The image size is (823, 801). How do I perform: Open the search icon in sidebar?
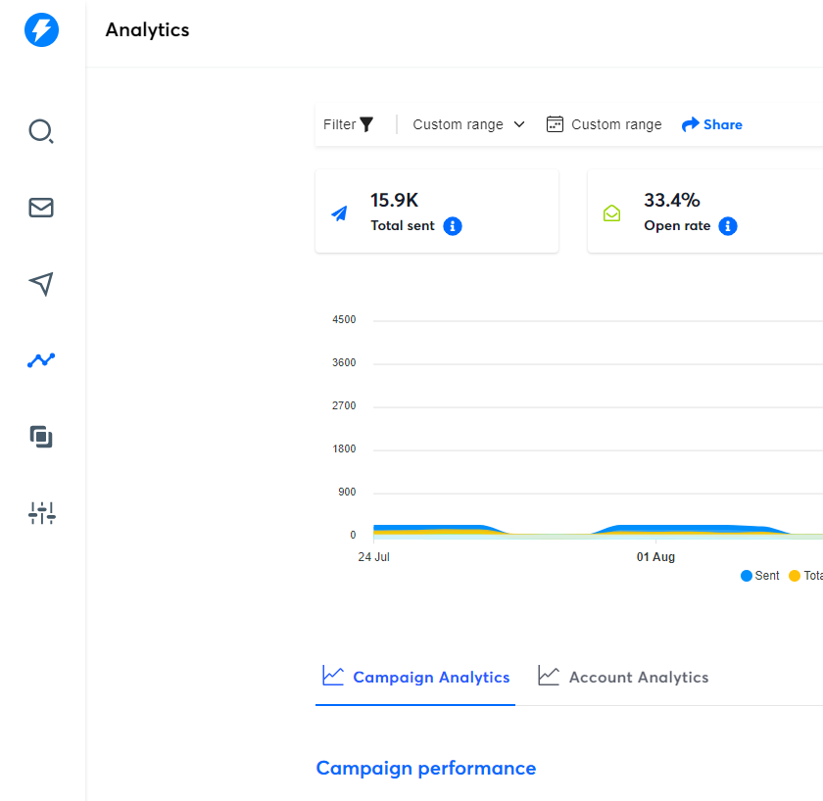coord(41,131)
